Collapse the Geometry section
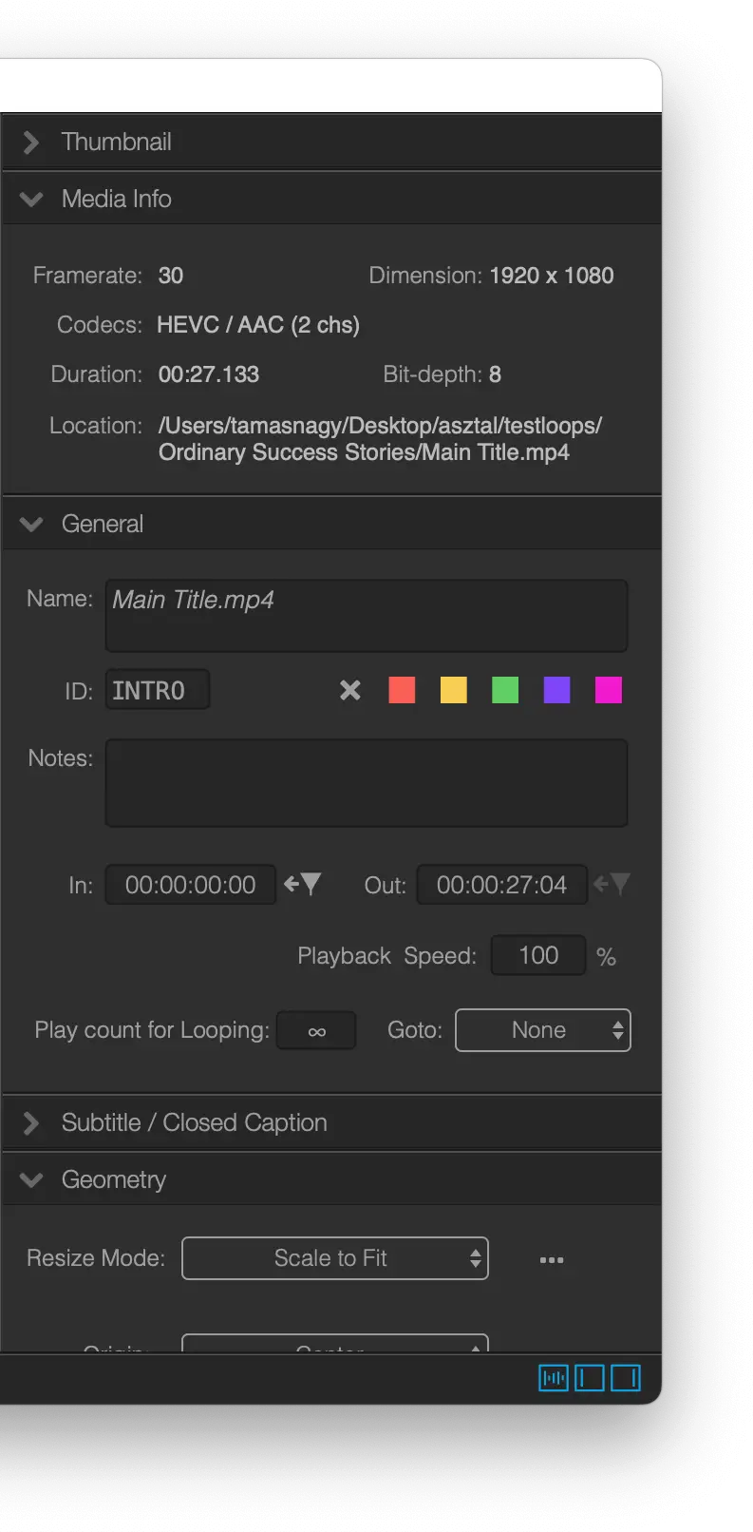 [31, 1180]
